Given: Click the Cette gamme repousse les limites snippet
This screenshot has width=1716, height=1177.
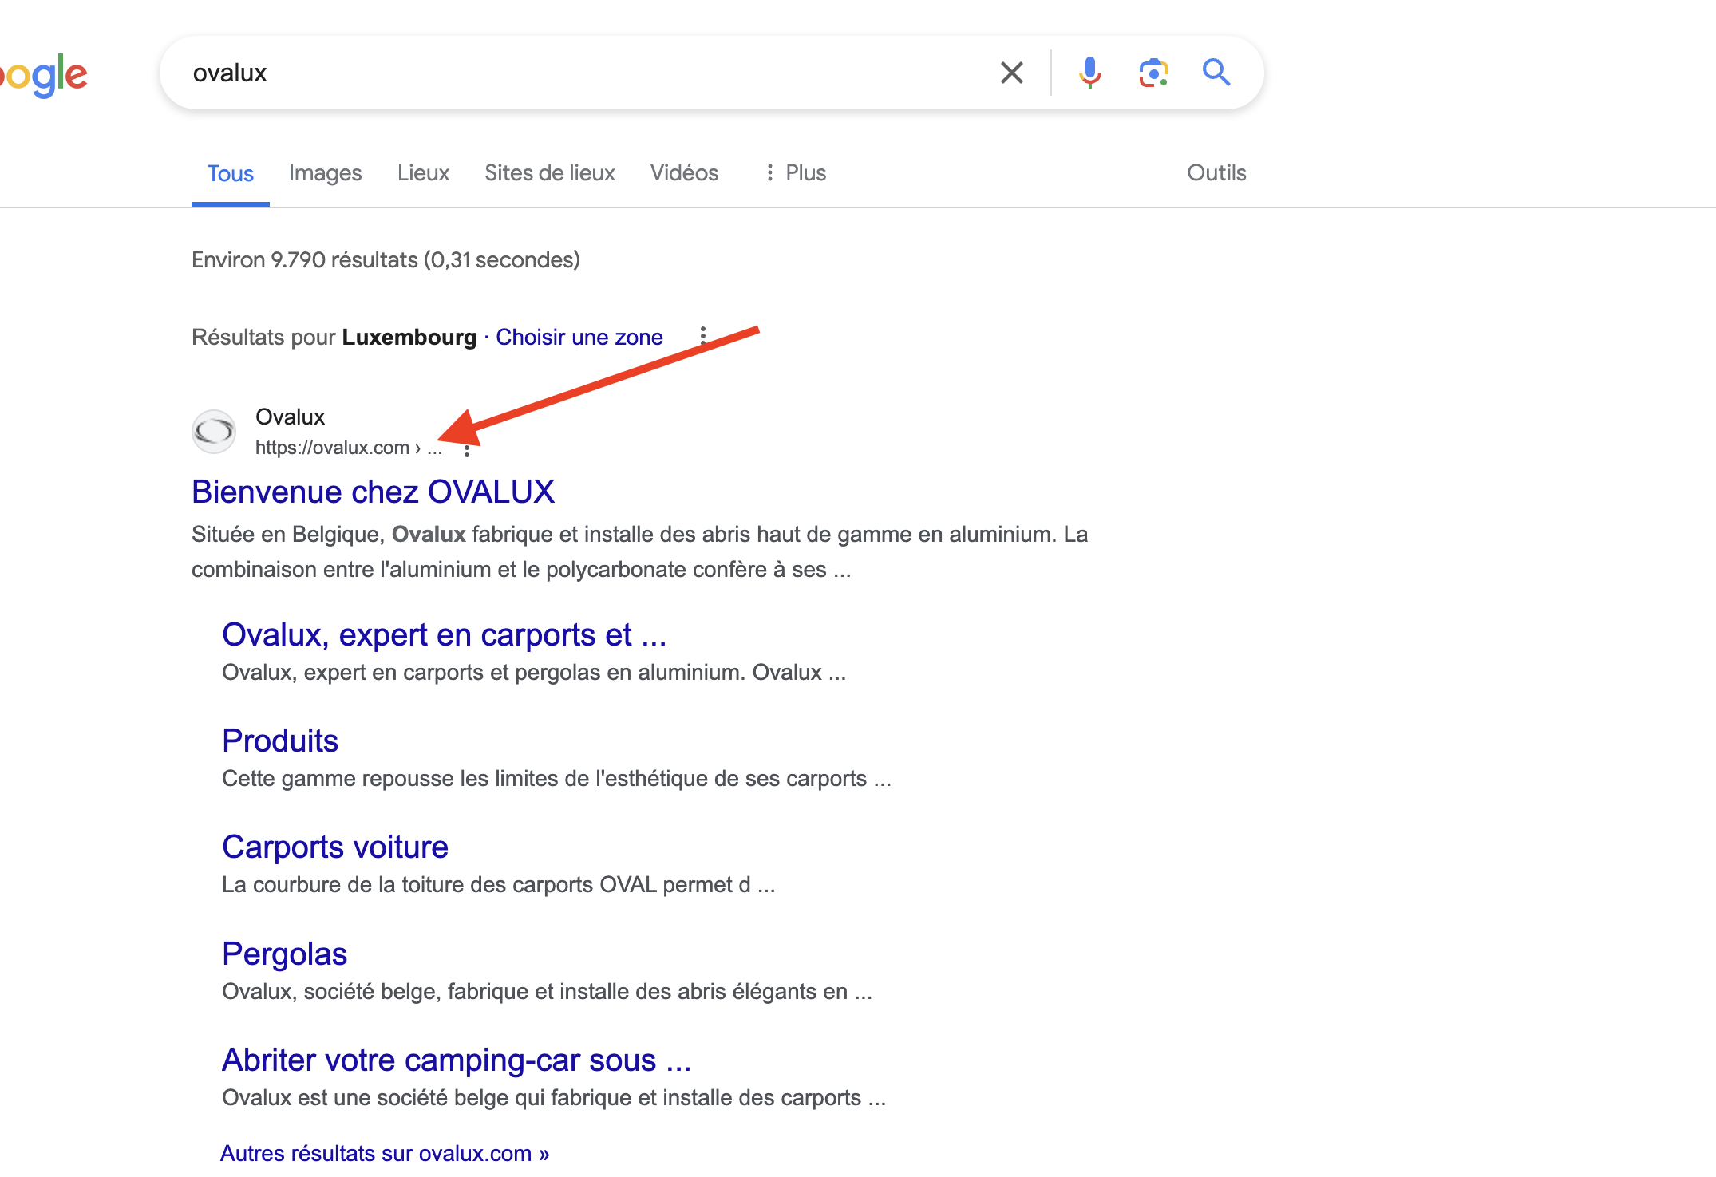Looking at the screenshot, I should [556, 779].
